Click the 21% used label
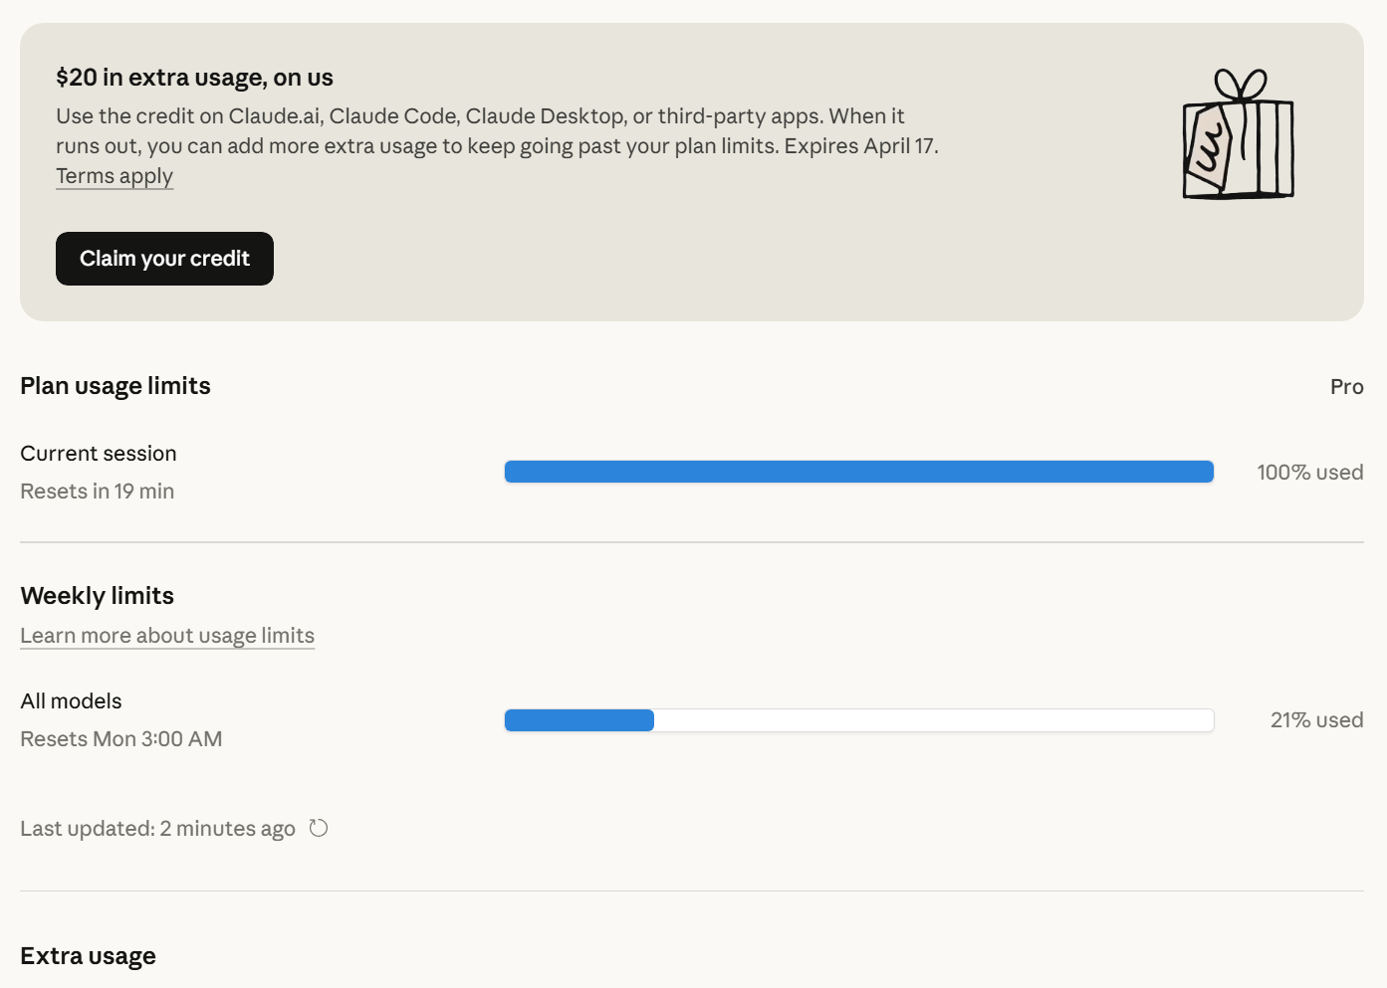Image resolution: width=1387 pixels, height=988 pixels. click(x=1316, y=720)
